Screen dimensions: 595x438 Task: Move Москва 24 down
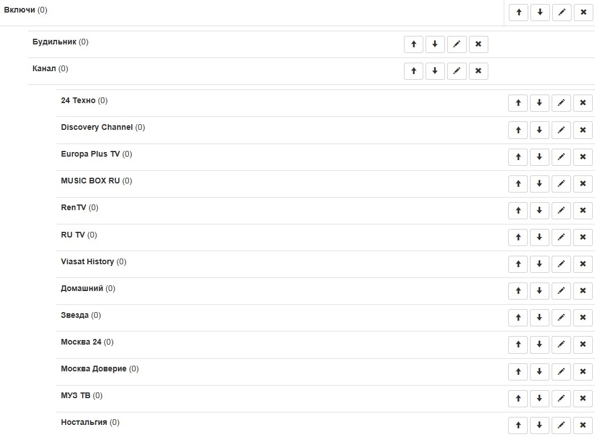click(539, 345)
